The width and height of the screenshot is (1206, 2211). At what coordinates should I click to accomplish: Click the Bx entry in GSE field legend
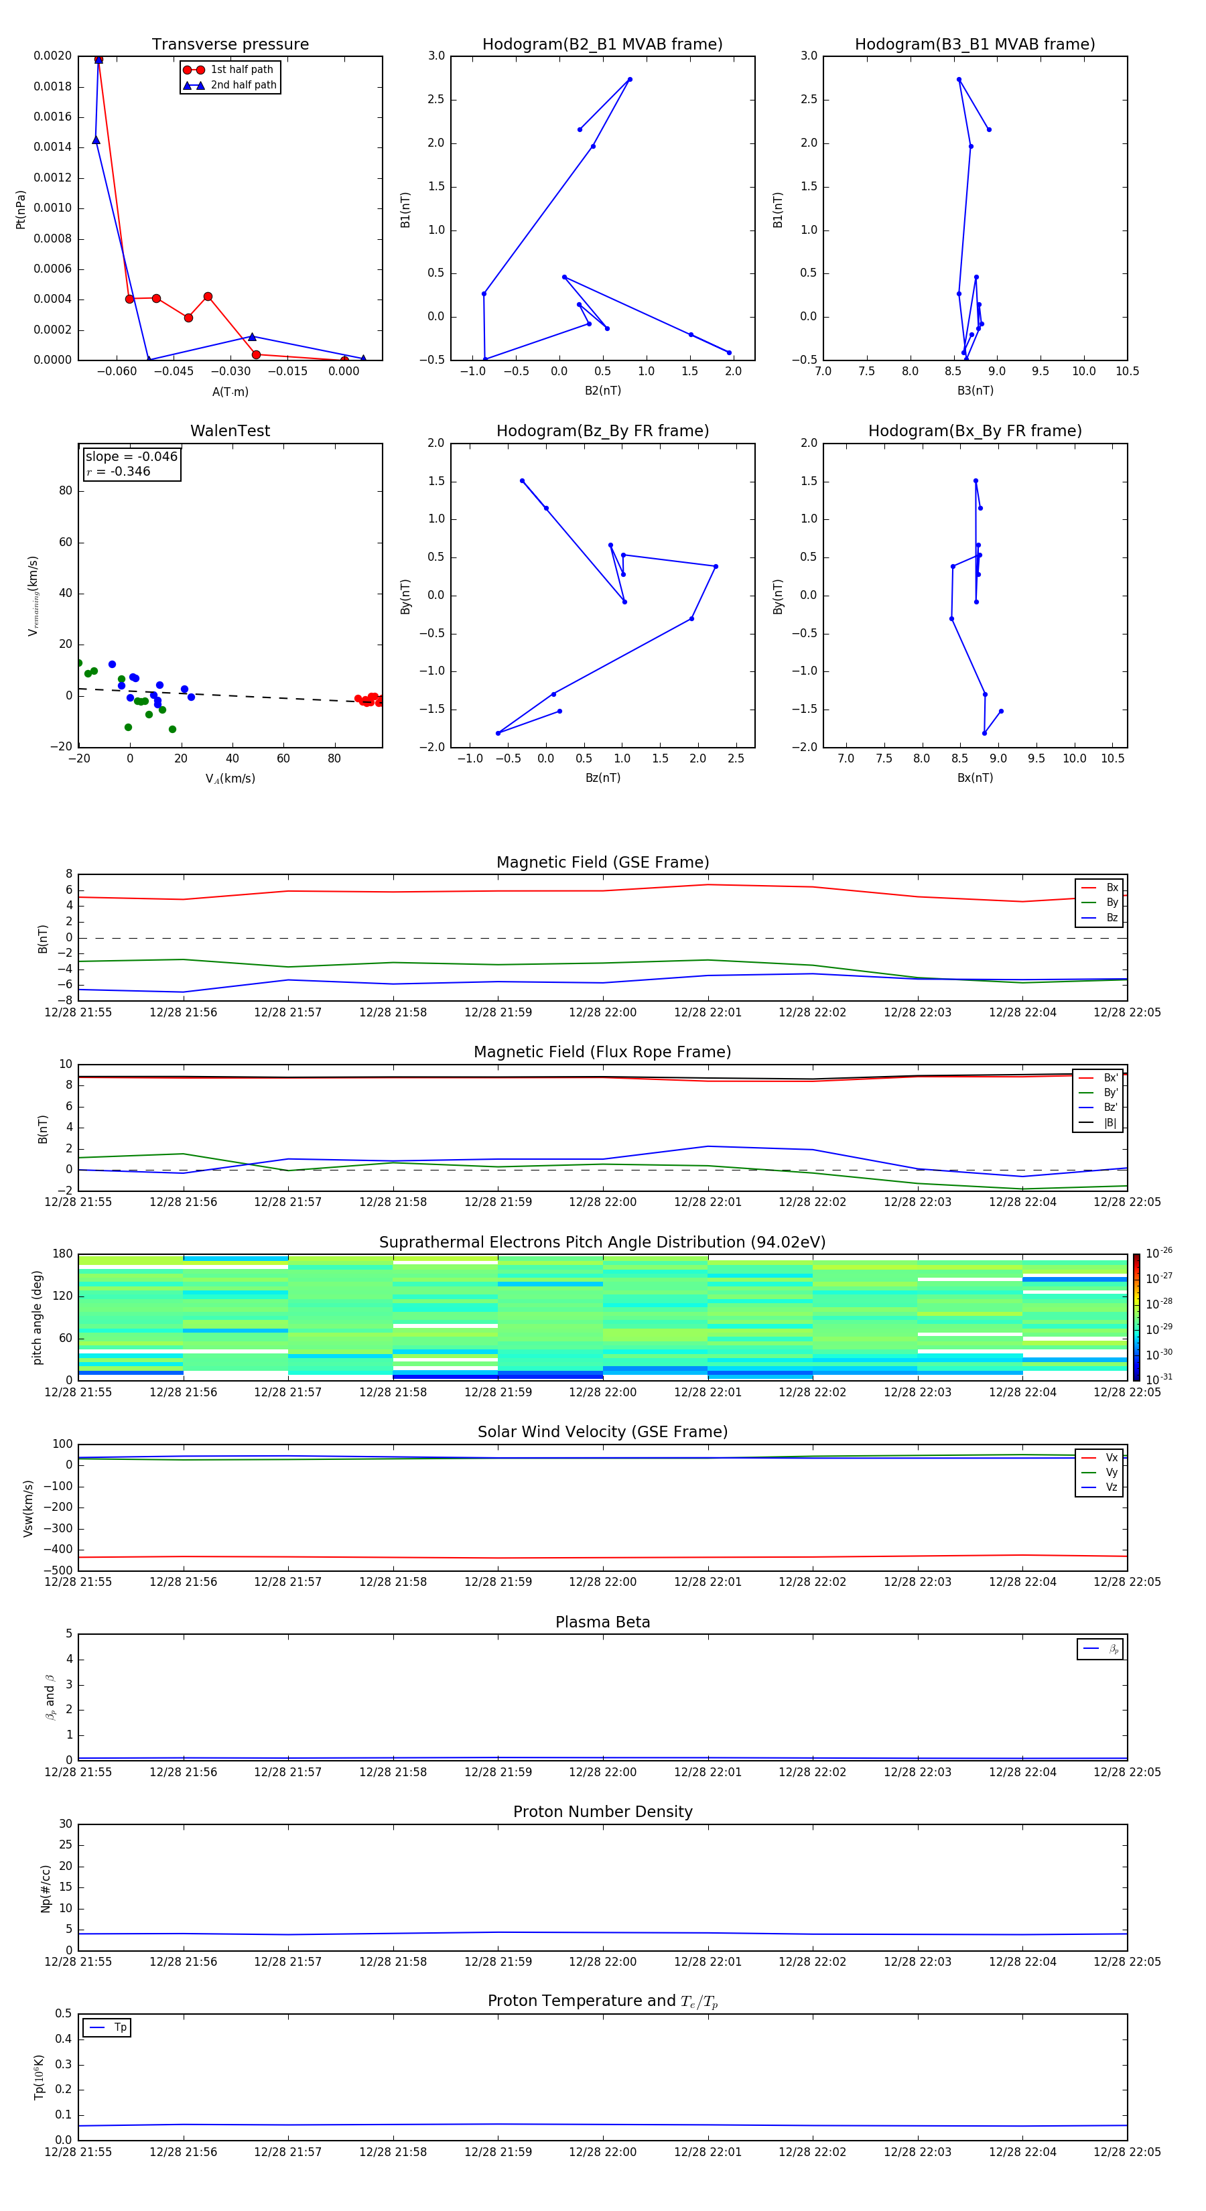[1099, 888]
